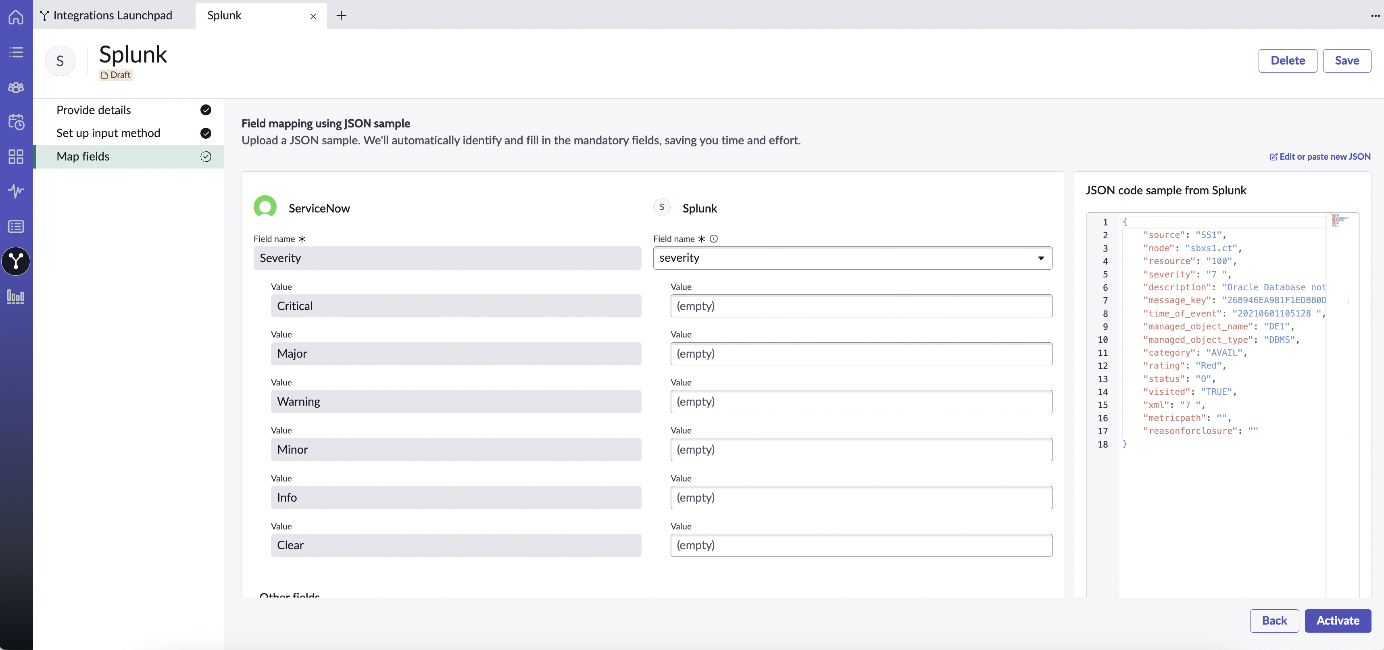
Task: Click the Splunk S avatar in header
Action: (60, 61)
